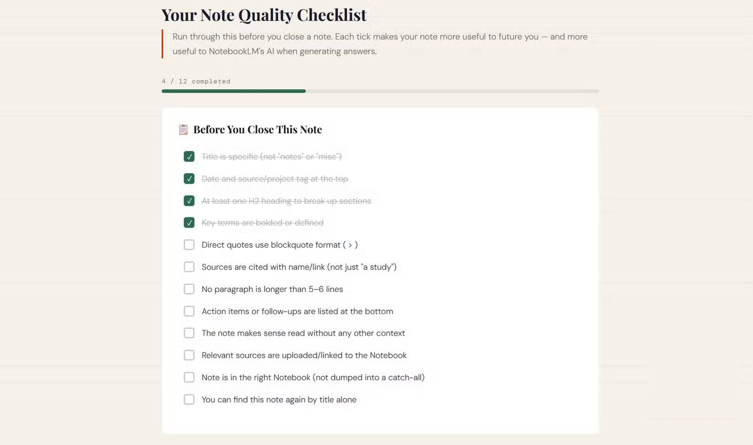Check 'Action items or follow-ups are listed'
The image size is (753, 445).
tap(189, 311)
